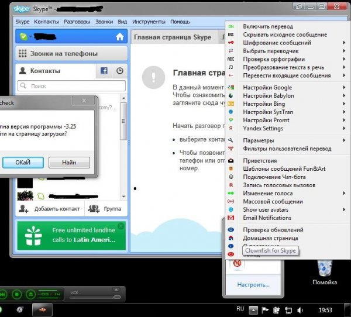351x317 pixels.
Task: Click the RU language indicator in taskbar
Action: pyautogui.click(x=240, y=309)
